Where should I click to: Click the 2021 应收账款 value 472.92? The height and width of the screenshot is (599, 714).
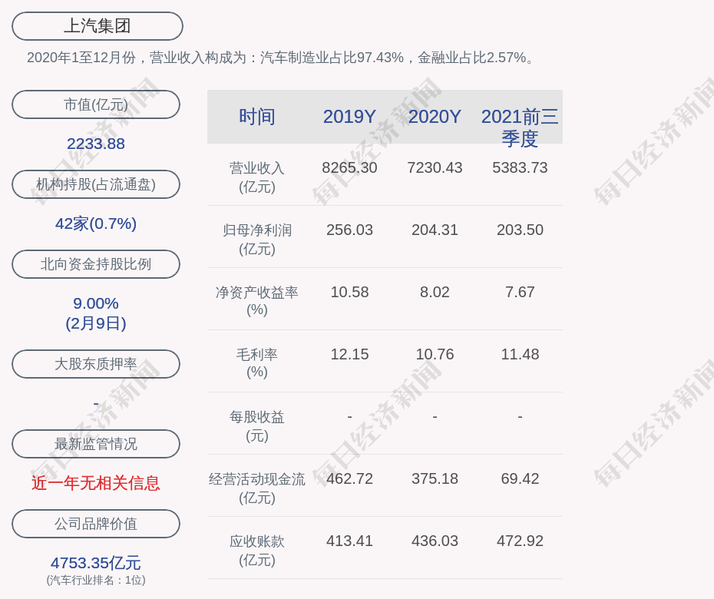[x=520, y=541]
